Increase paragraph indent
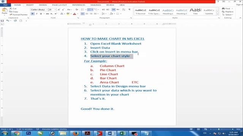Viewport: 243px width, 136px height. click(108, 9)
